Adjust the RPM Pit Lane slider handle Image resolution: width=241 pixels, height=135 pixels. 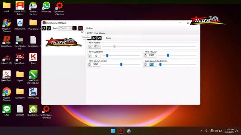pos(168,55)
